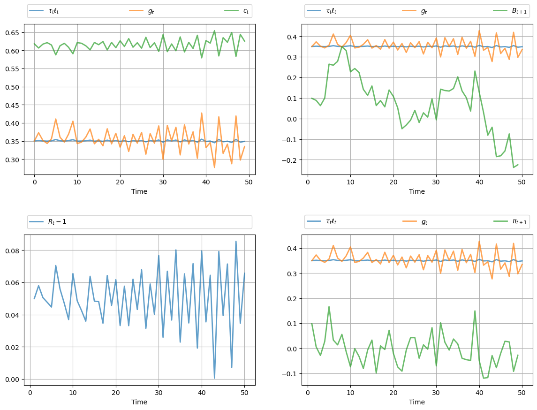The image size is (537, 410).
Task: Click the τℓ legend label in top-left plot
Action: coord(54,11)
